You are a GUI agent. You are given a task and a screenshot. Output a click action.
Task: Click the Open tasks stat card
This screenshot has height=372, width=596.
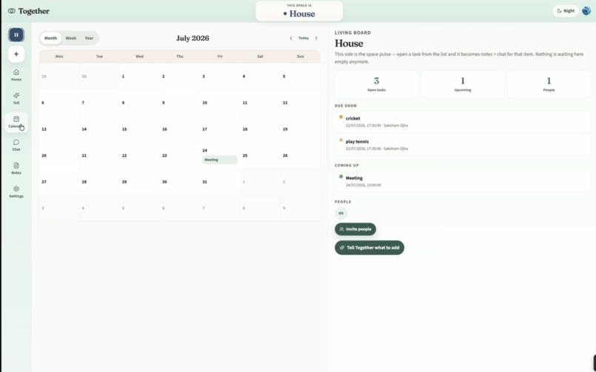376,84
